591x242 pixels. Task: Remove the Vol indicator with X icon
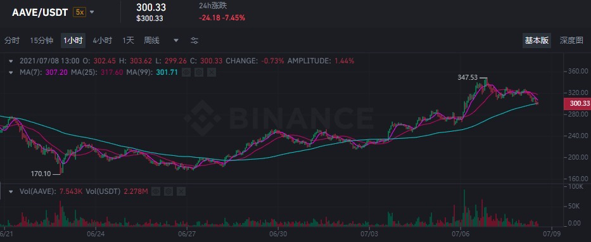pyautogui.click(x=181, y=191)
